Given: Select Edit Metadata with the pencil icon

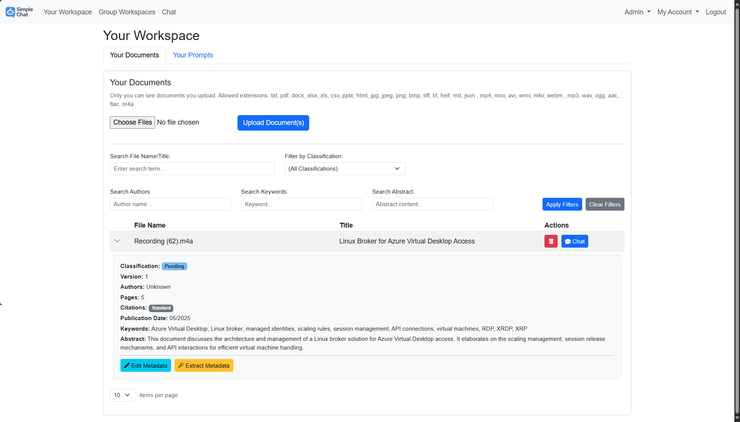Looking at the screenshot, I should point(145,365).
